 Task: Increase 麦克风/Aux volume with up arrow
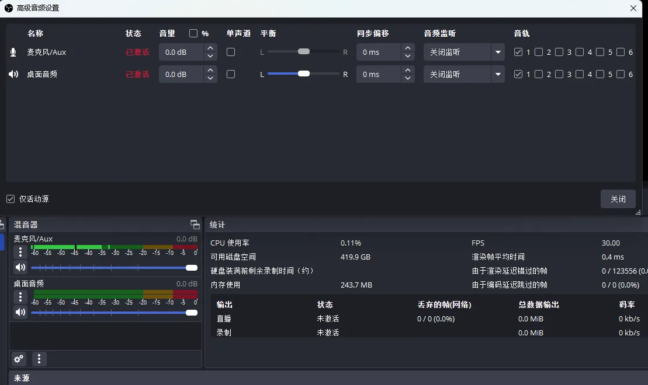pos(210,48)
